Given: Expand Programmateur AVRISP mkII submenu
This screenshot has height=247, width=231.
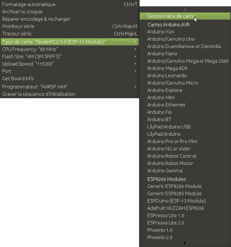Looking at the screenshot, I should tap(70, 87).
